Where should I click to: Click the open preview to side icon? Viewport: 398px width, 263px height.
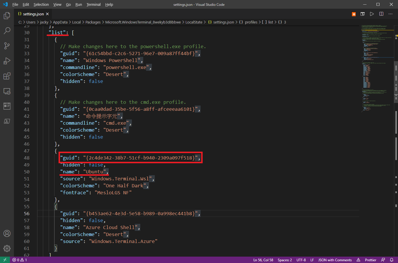363,14
